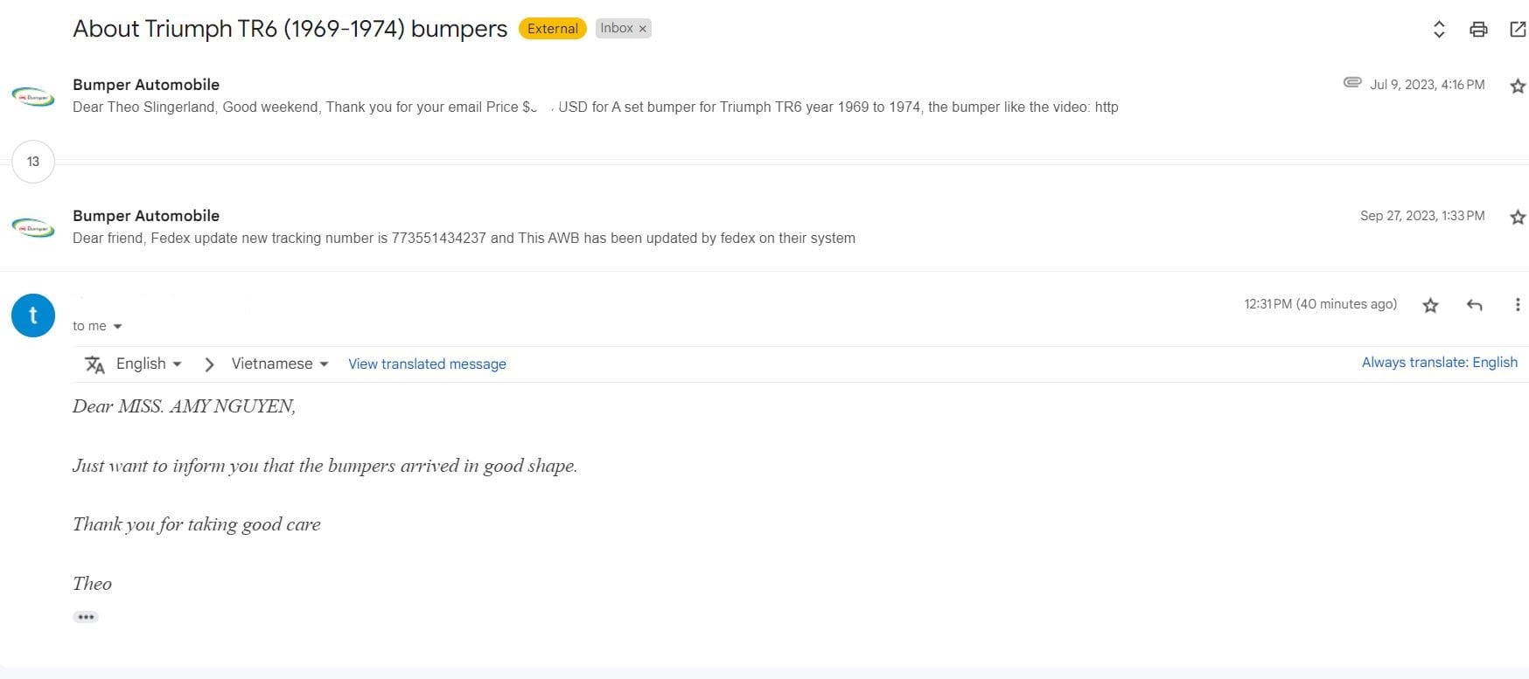The width and height of the screenshot is (1529, 679).
Task: Open the Vietnamese target language dropdown
Action: 280,364
